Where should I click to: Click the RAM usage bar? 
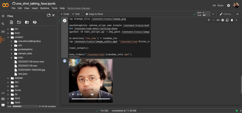pos(206,13)
